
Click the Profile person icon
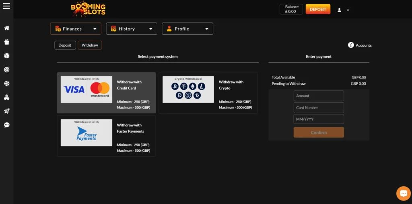pos(169,29)
